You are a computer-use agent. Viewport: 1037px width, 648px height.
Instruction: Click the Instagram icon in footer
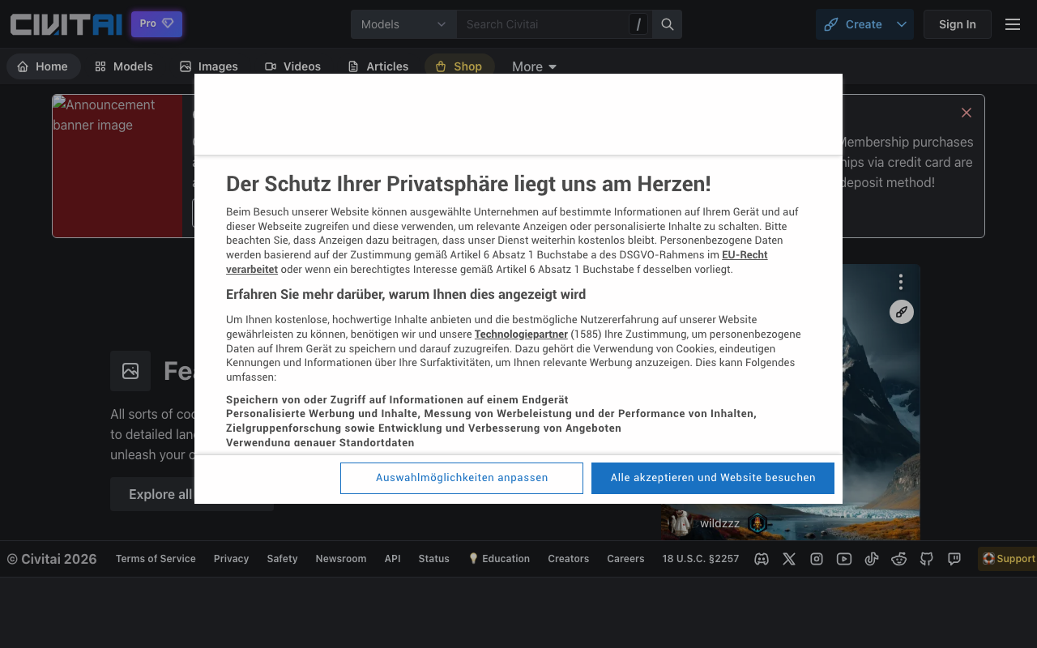[817, 559]
